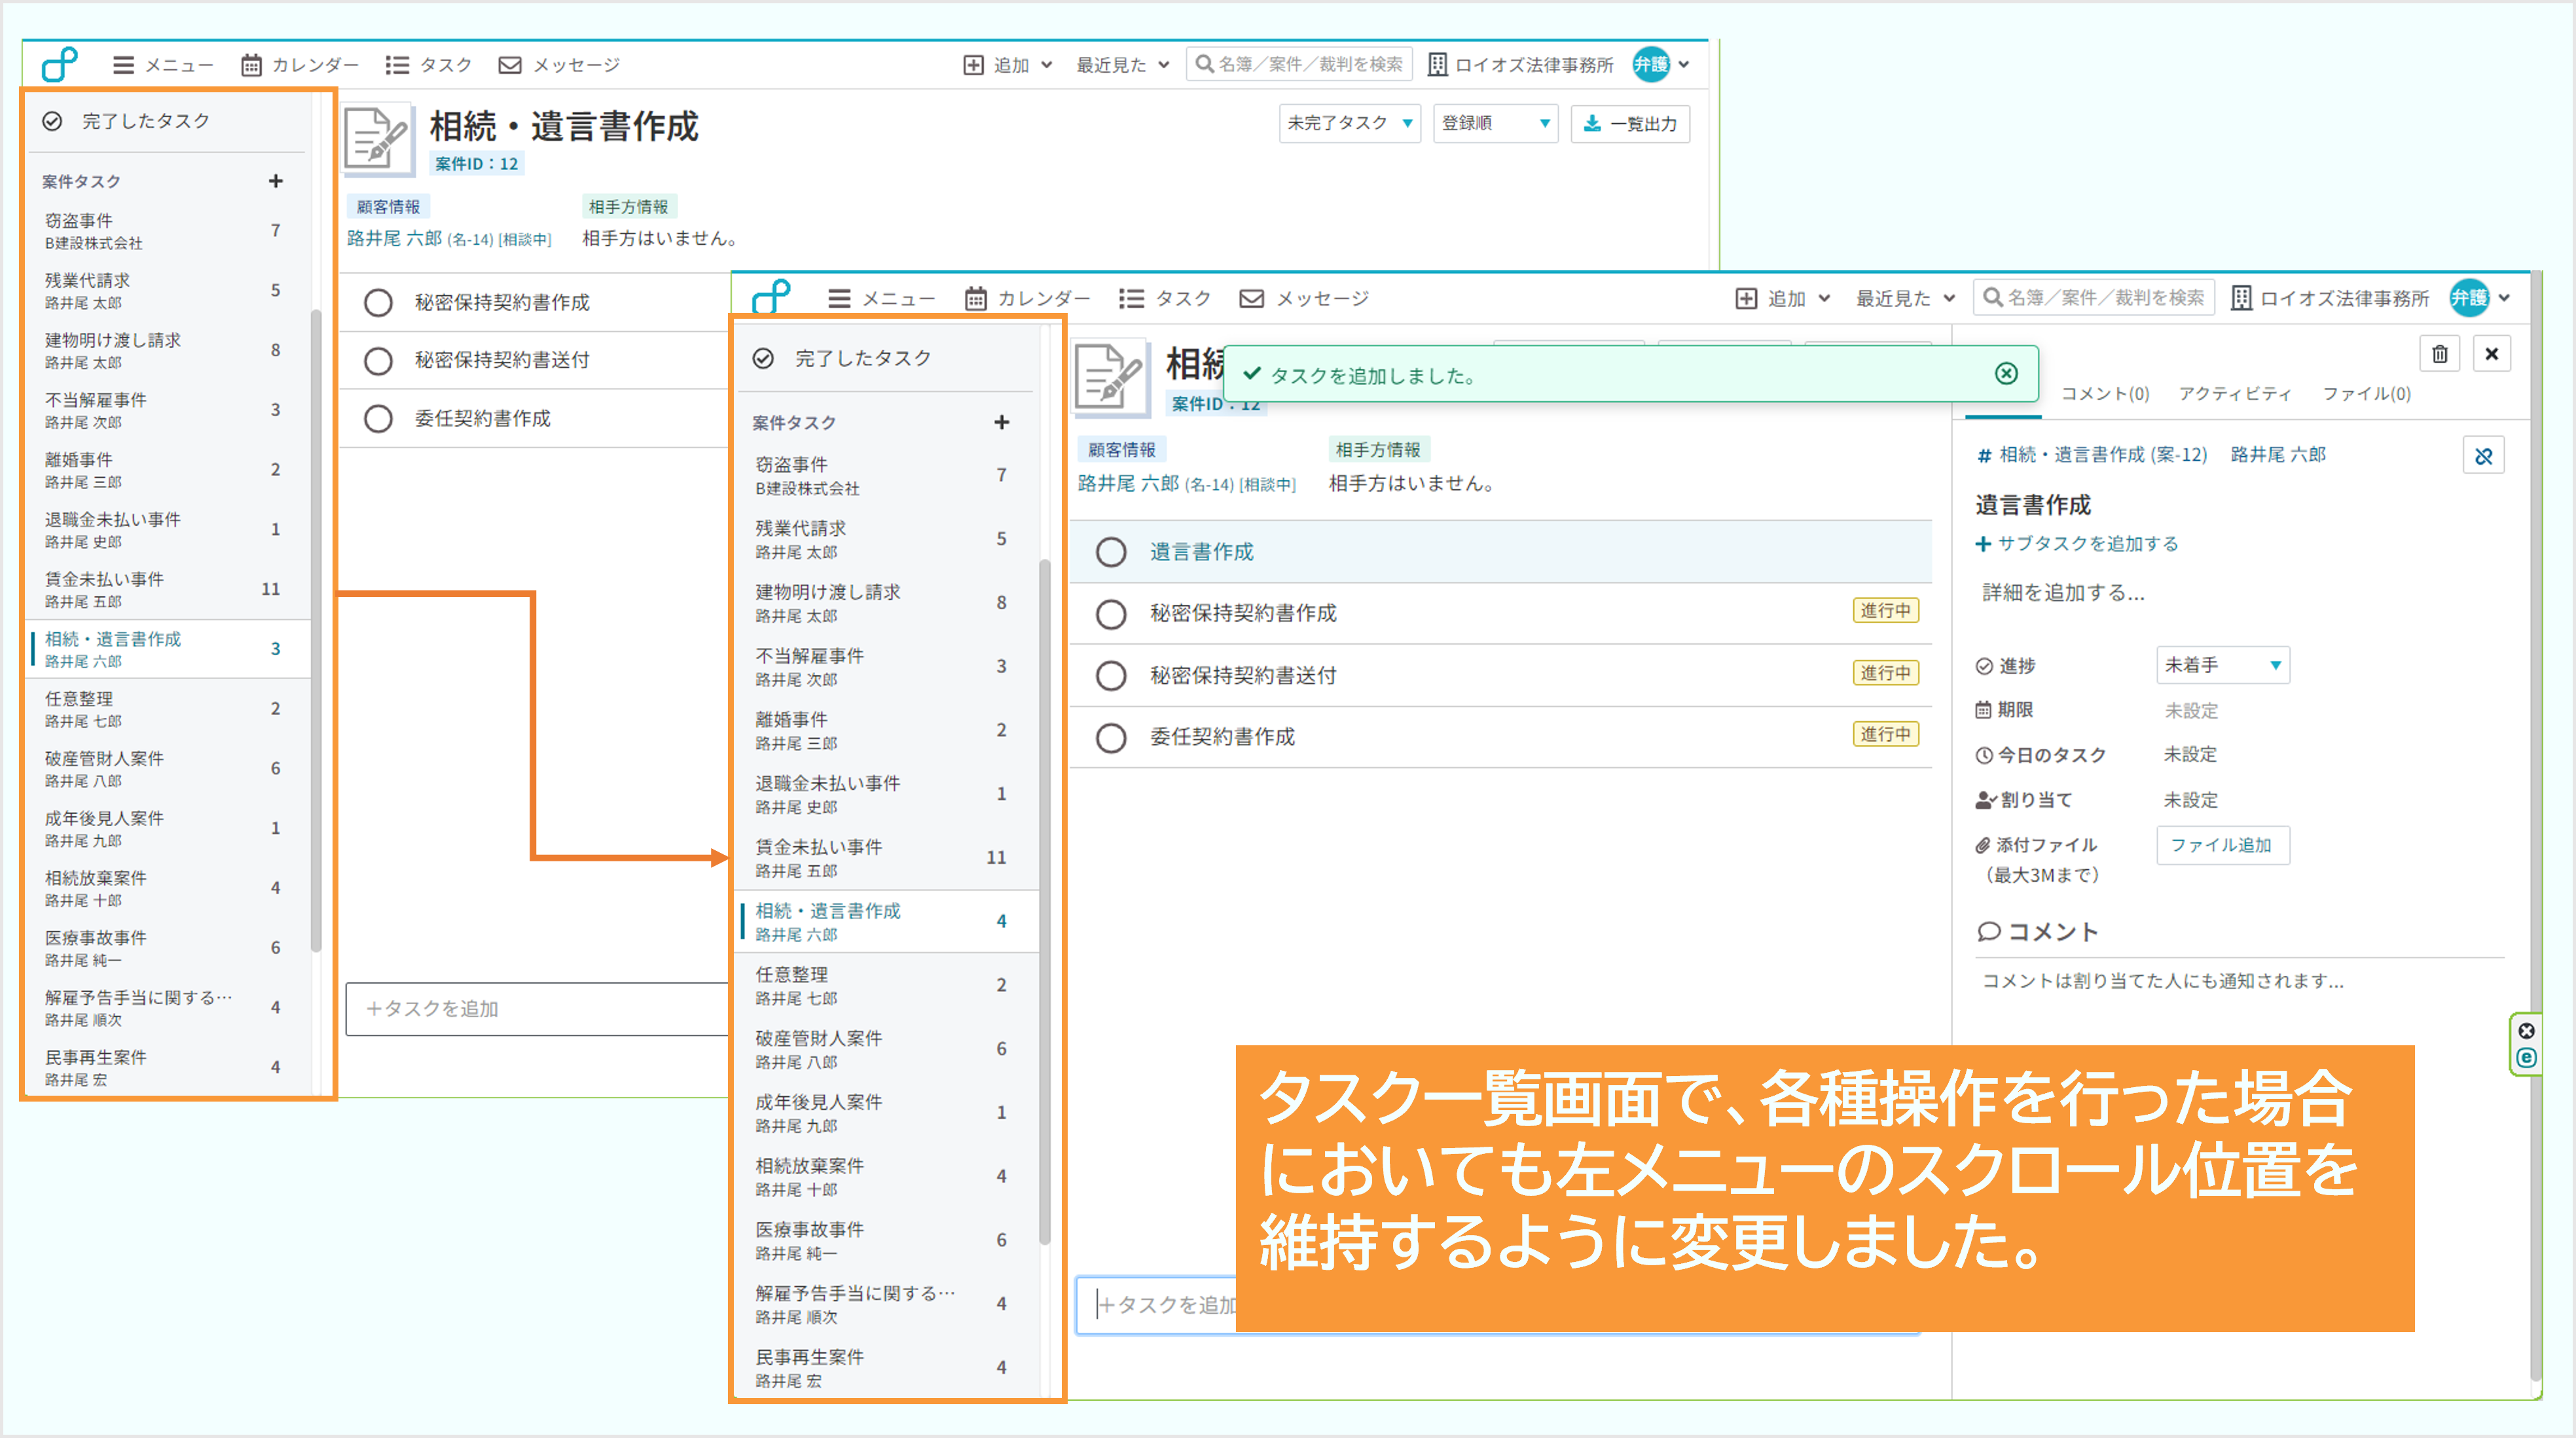This screenshot has height=1438, width=2576.
Task: Open the 未着手 progress dropdown
Action: [2222, 665]
